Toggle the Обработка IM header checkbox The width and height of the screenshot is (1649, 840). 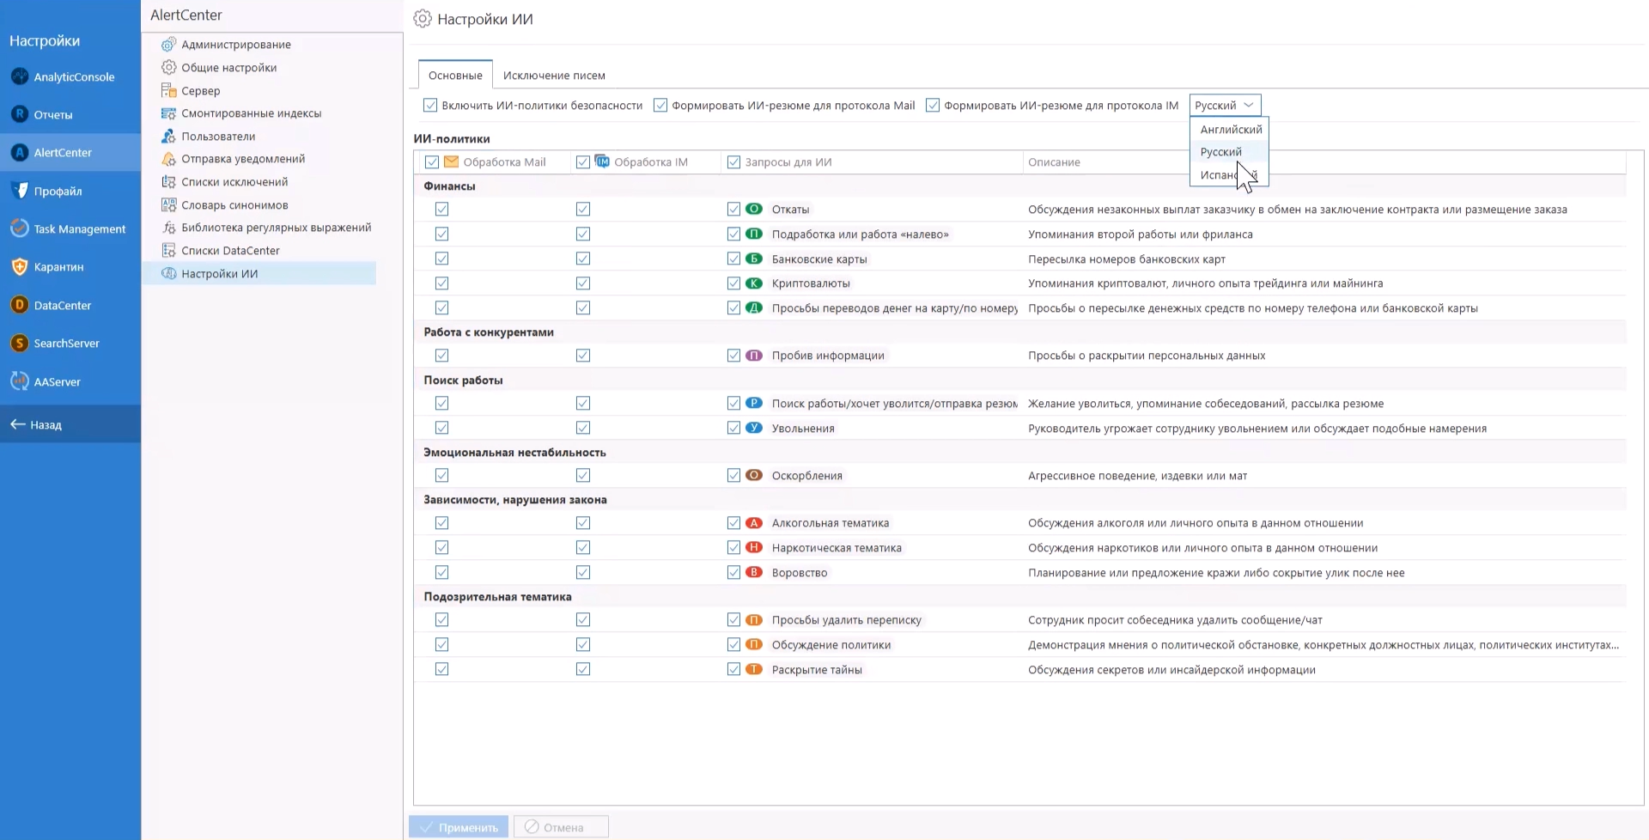(x=583, y=162)
